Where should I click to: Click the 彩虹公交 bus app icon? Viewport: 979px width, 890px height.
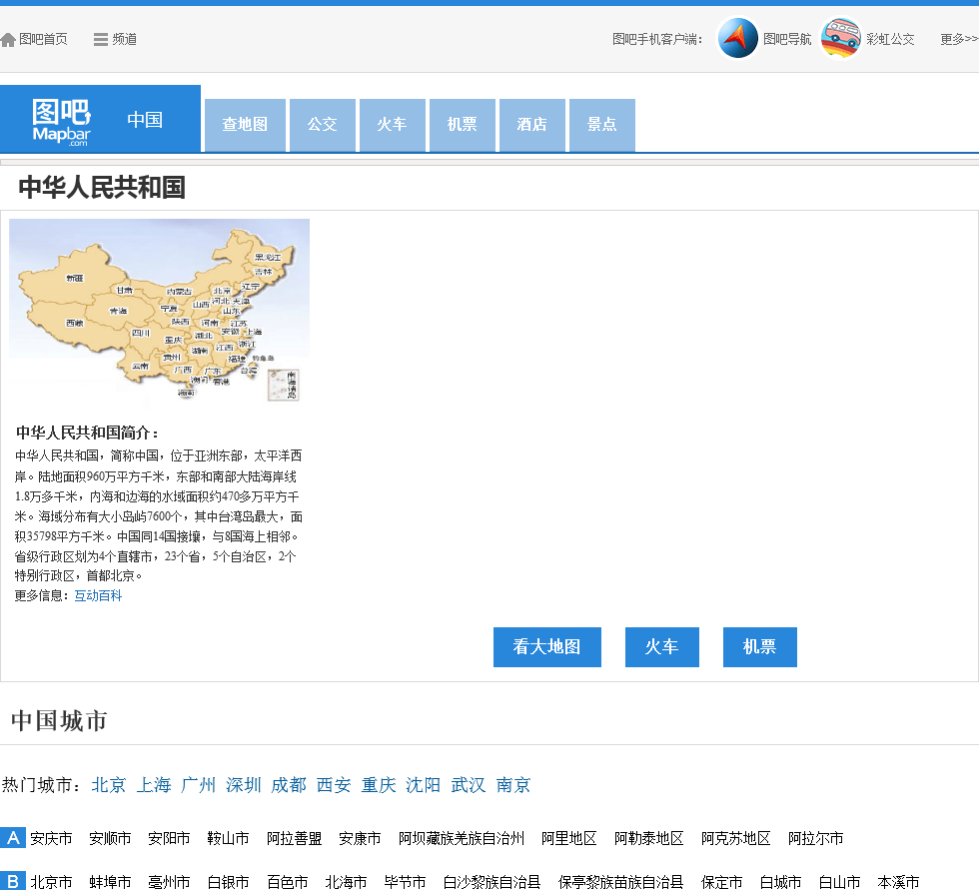(x=840, y=38)
